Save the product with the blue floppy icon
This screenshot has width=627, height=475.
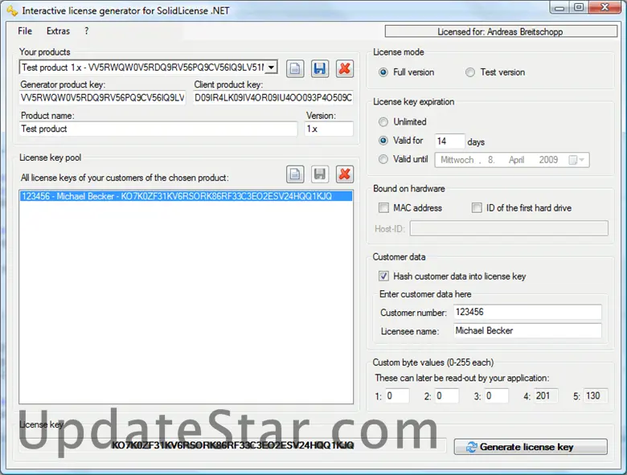(x=320, y=69)
